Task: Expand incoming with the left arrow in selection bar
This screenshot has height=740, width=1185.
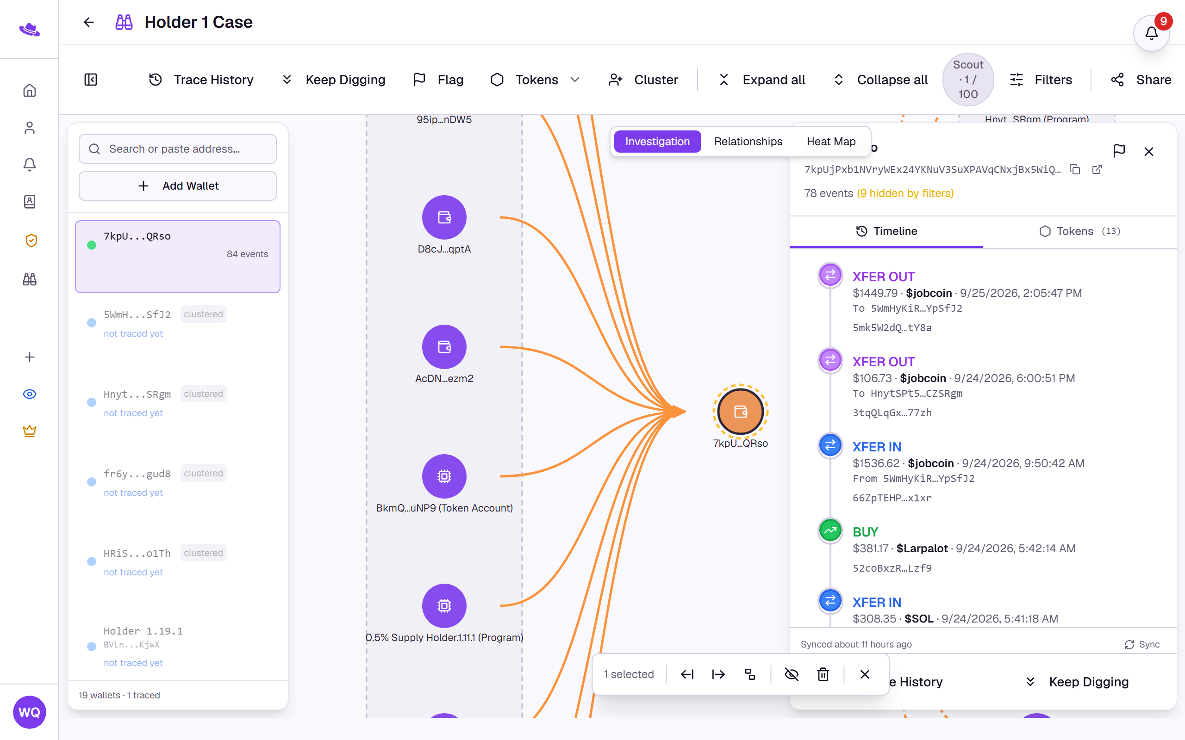Action: pyautogui.click(x=687, y=674)
